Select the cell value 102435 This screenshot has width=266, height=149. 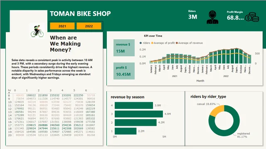click(x=79, y=135)
